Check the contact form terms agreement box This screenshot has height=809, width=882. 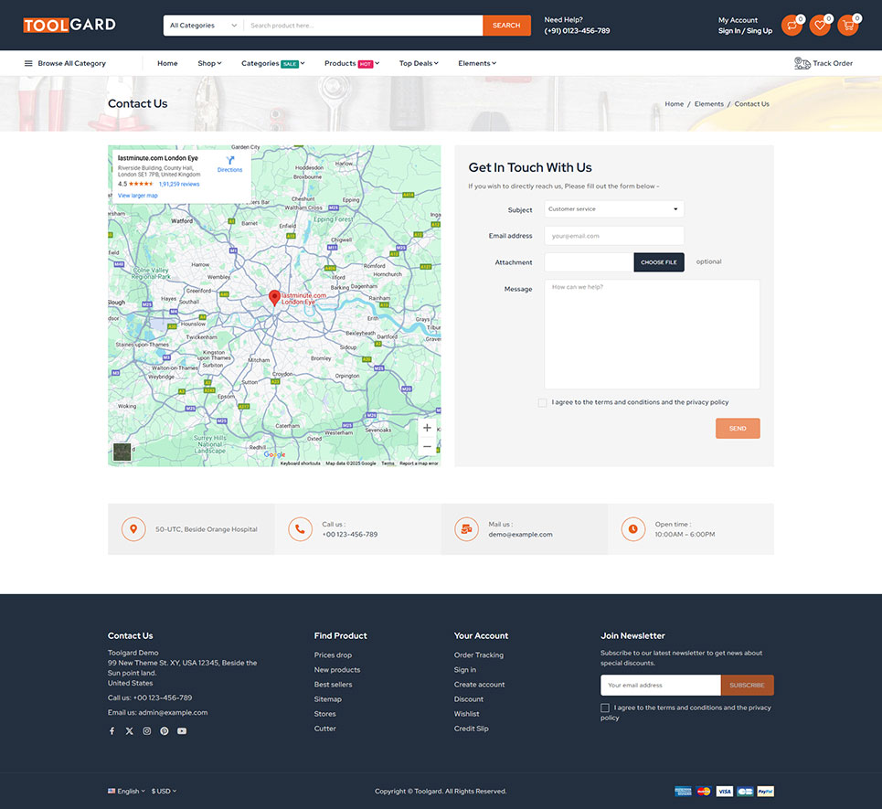click(543, 402)
